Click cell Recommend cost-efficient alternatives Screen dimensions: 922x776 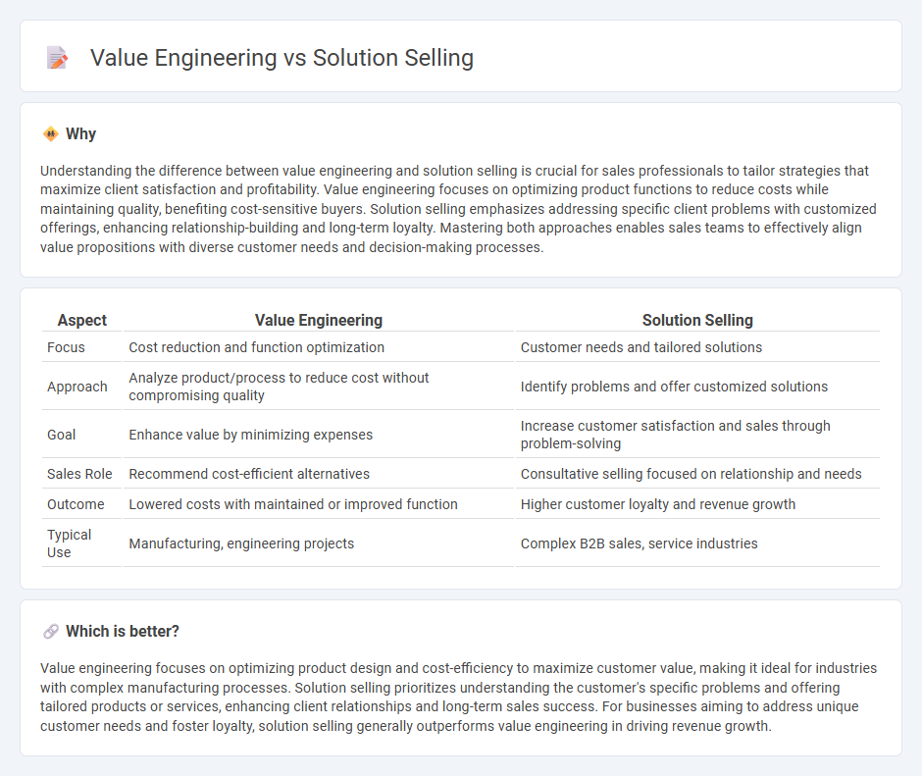point(319,474)
